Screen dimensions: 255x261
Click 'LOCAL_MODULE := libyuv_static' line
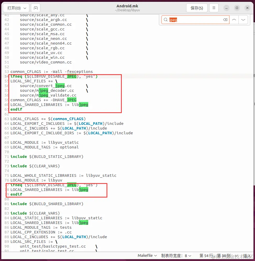(45, 142)
